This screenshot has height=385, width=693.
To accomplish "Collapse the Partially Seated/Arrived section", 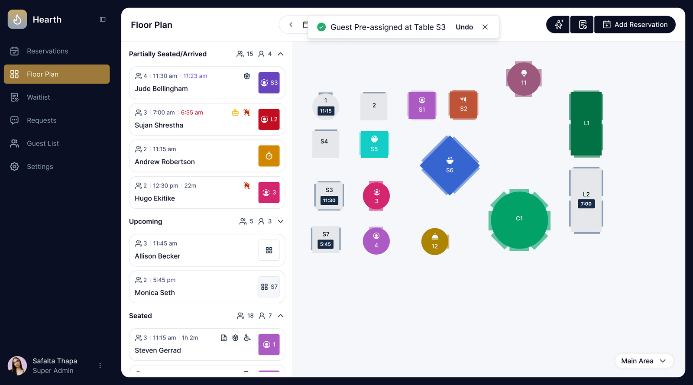I will point(281,54).
